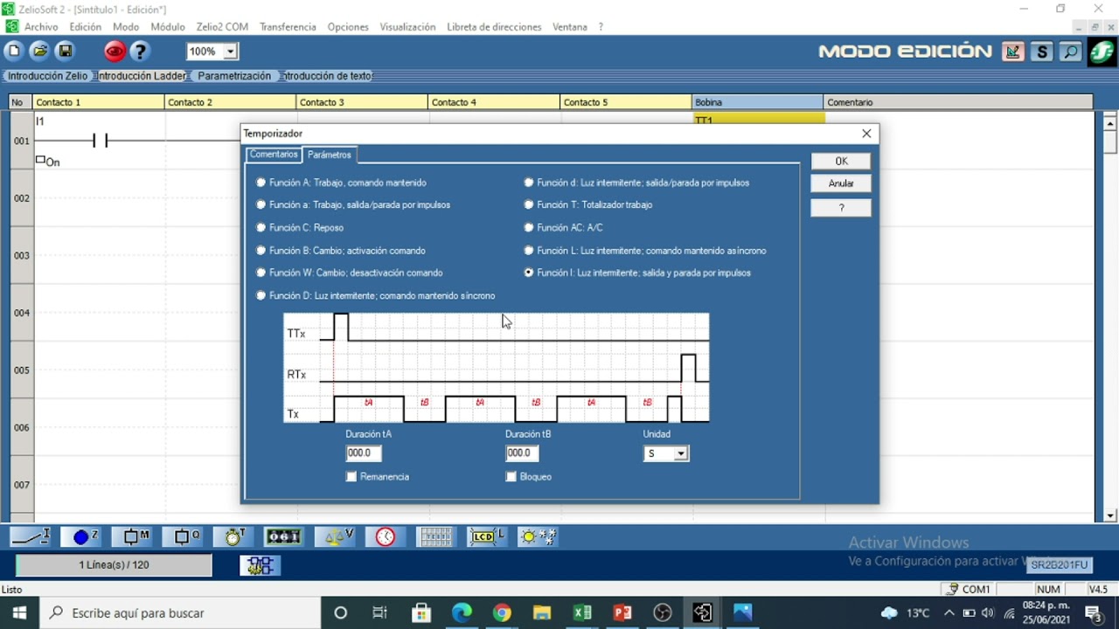Click the I1 contact on line 001
This screenshot has width=1119, height=629.
coord(100,140)
